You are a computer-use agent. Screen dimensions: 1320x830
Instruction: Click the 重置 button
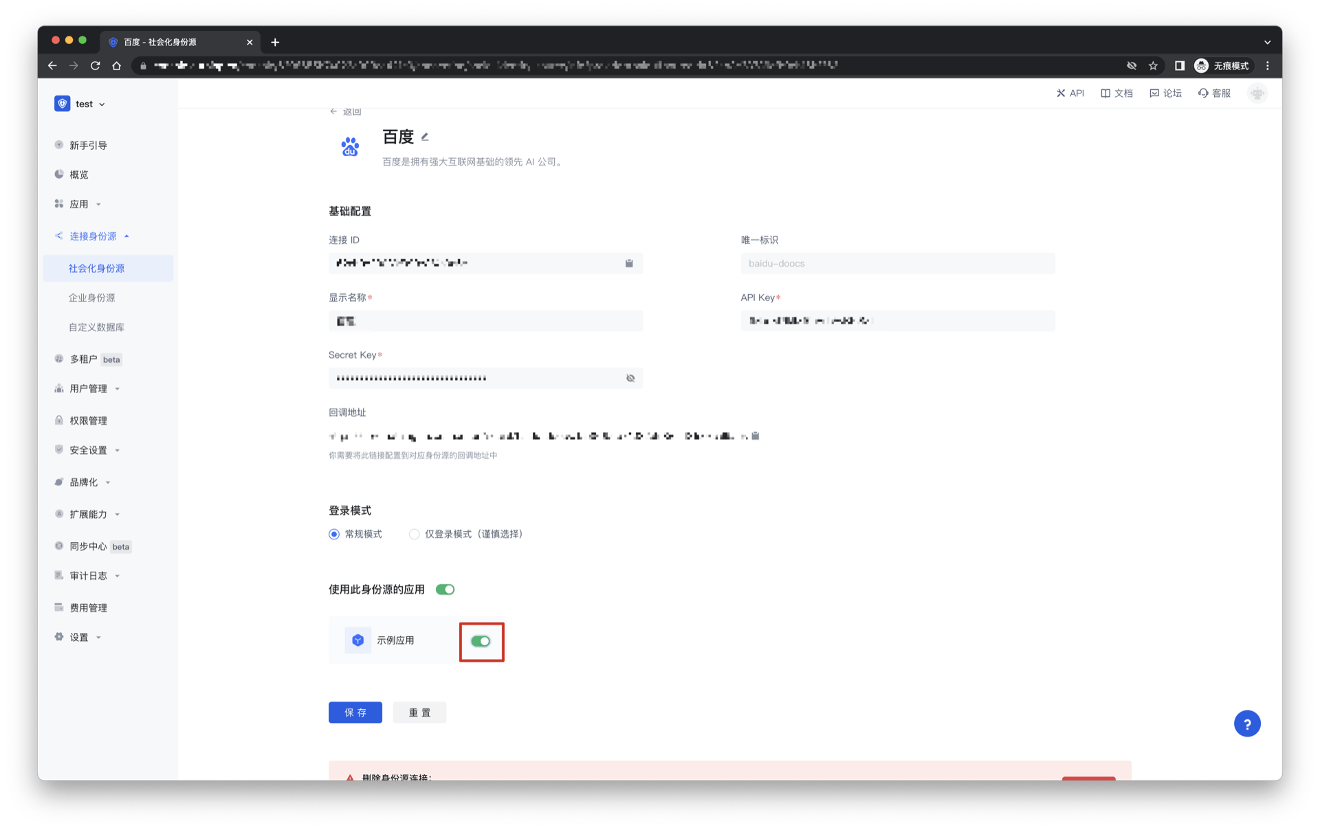(419, 713)
